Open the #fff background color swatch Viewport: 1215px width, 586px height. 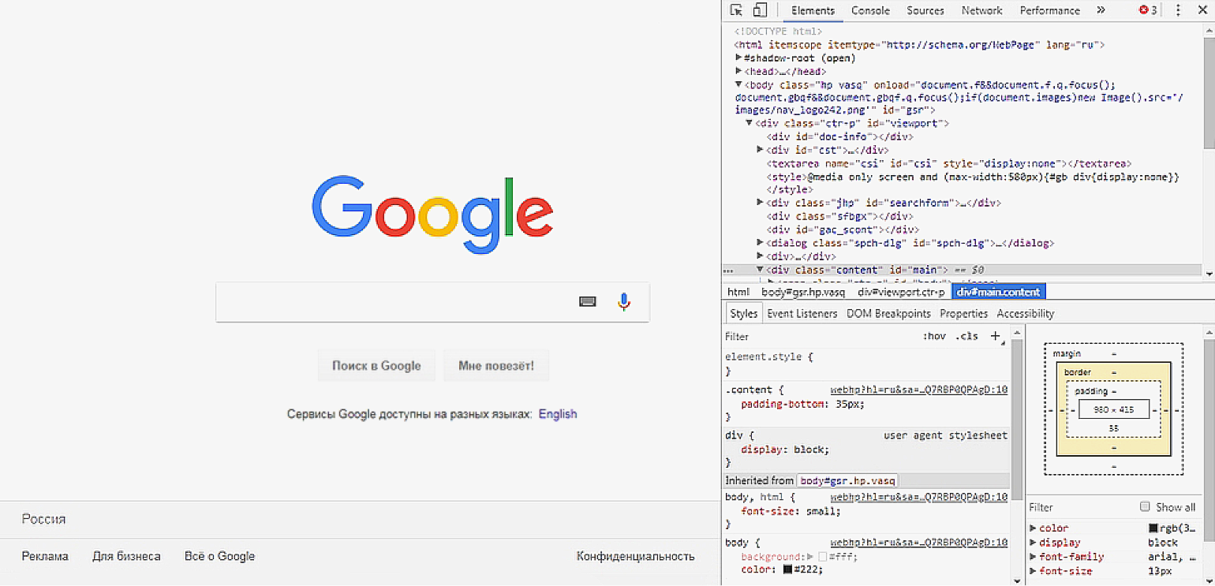[823, 557]
